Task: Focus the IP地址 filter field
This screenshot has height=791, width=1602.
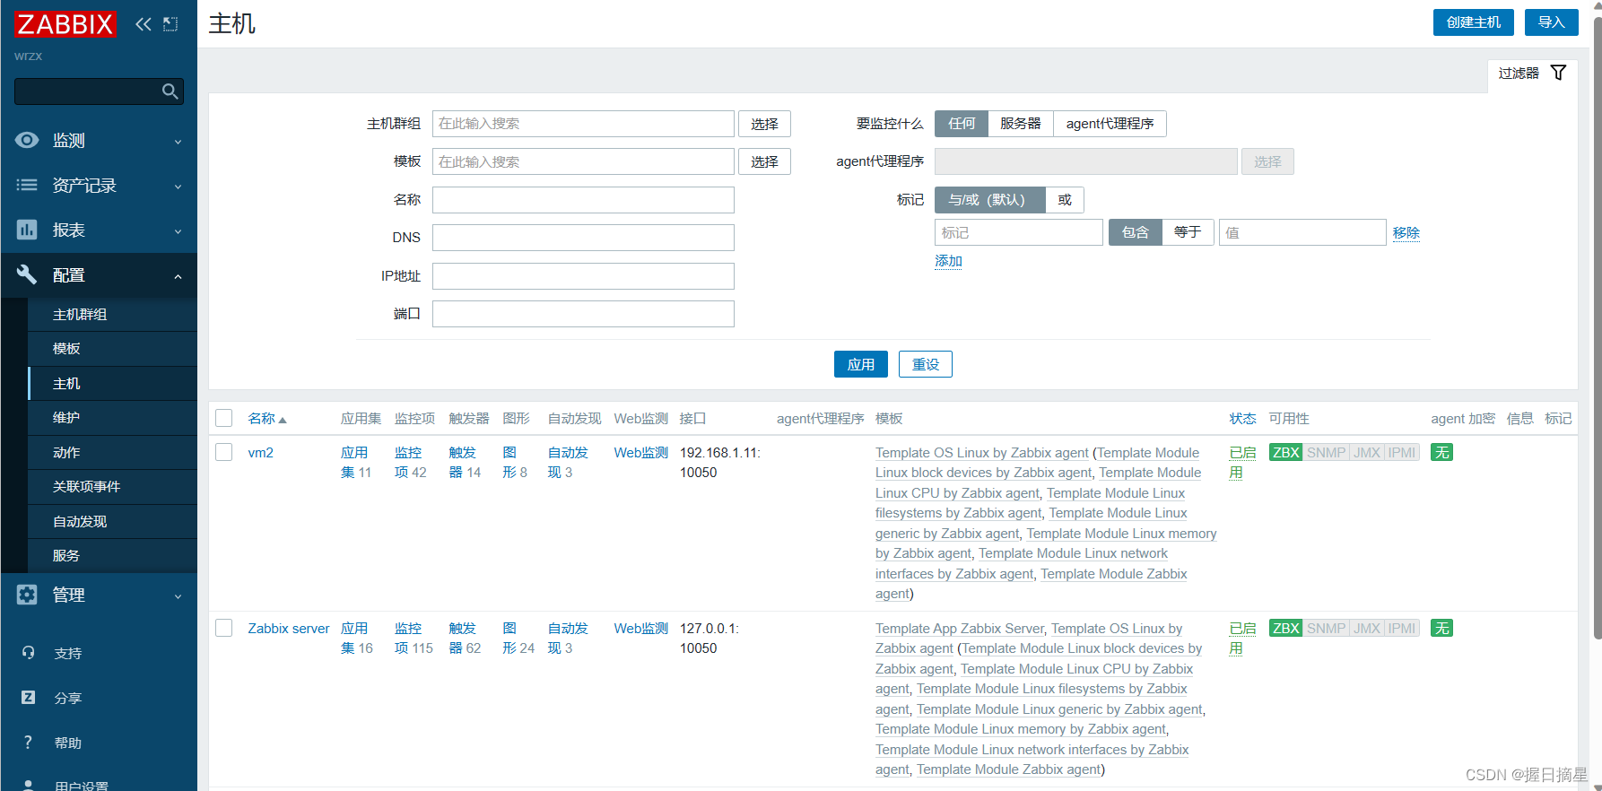Action: click(583, 276)
